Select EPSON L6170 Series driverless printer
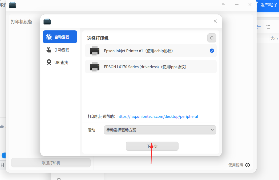This screenshot has width=279, height=180. 151,67
